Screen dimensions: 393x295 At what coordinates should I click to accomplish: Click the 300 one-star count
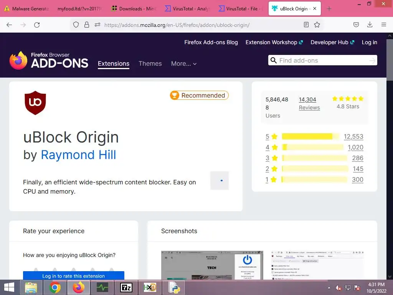pyautogui.click(x=358, y=180)
